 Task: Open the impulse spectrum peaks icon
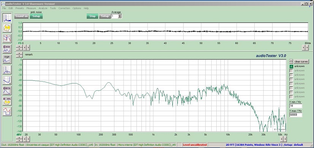pos(7,69)
